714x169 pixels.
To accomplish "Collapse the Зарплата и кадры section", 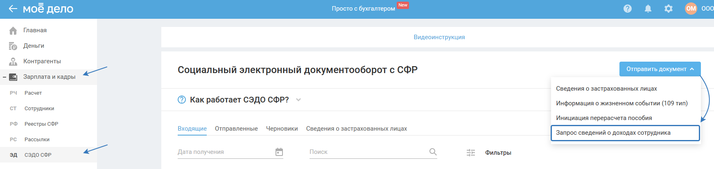I will (x=5, y=77).
